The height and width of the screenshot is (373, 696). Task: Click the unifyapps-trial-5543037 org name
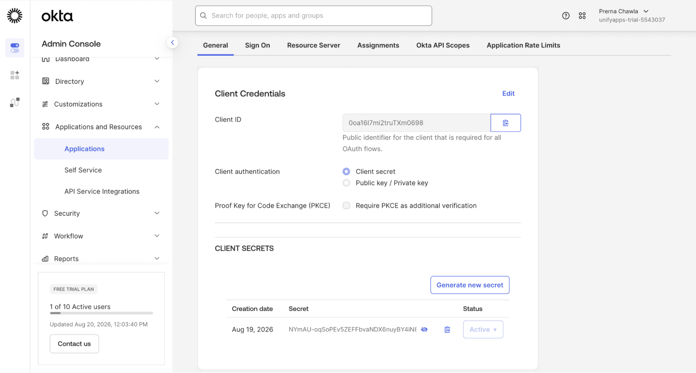pyautogui.click(x=632, y=20)
